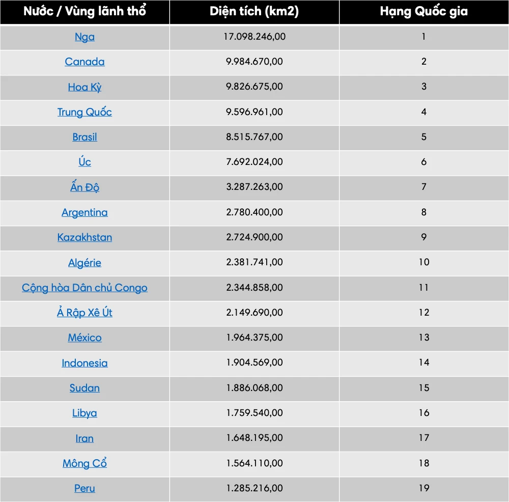Click the Brasil country link
This screenshot has width=509, height=502.
coord(84,137)
